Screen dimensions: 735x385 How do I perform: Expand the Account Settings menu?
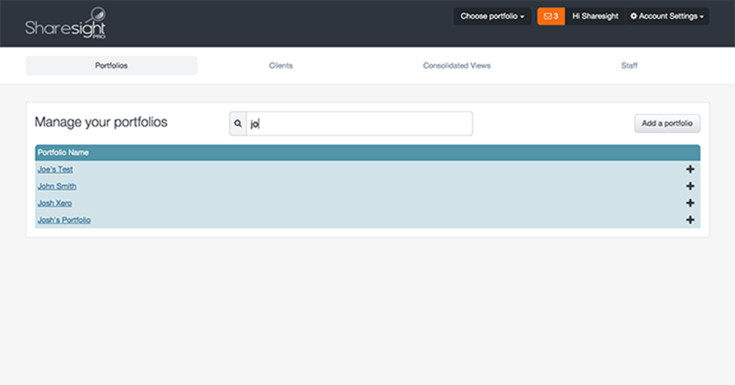coord(667,16)
